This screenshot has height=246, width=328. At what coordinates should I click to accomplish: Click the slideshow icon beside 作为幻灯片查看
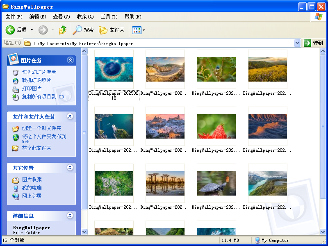click(16, 73)
